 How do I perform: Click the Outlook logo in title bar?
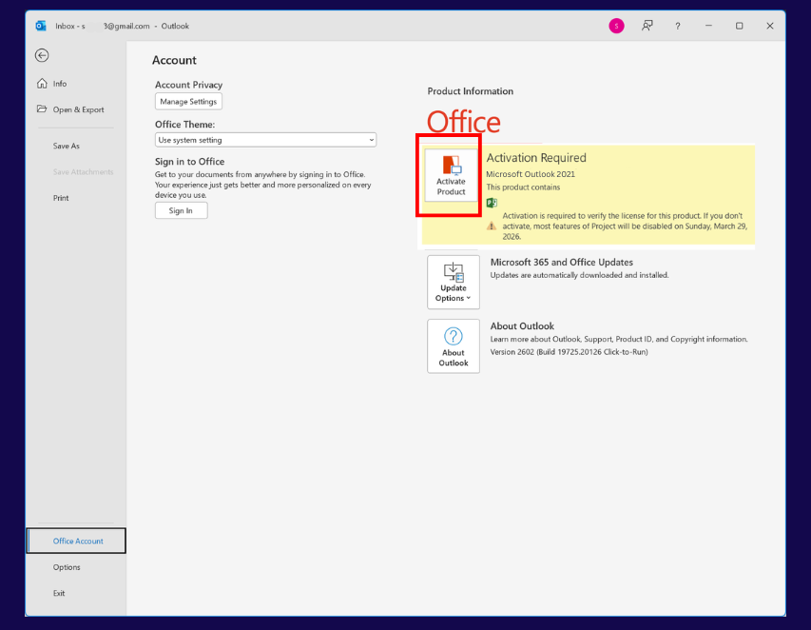coord(41,26)
